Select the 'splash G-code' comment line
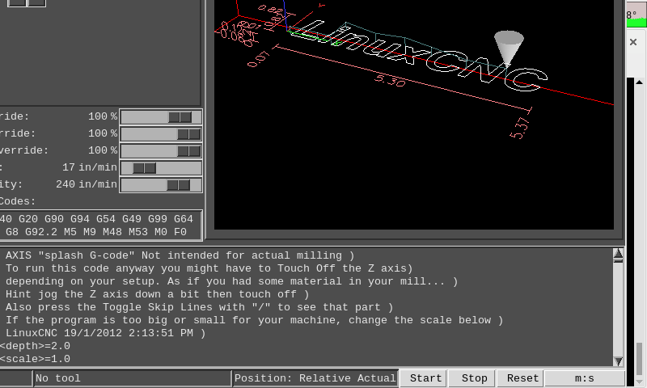The height and width of the screenshot is (388, 647). pyautogui.click(x=180, y=255)
